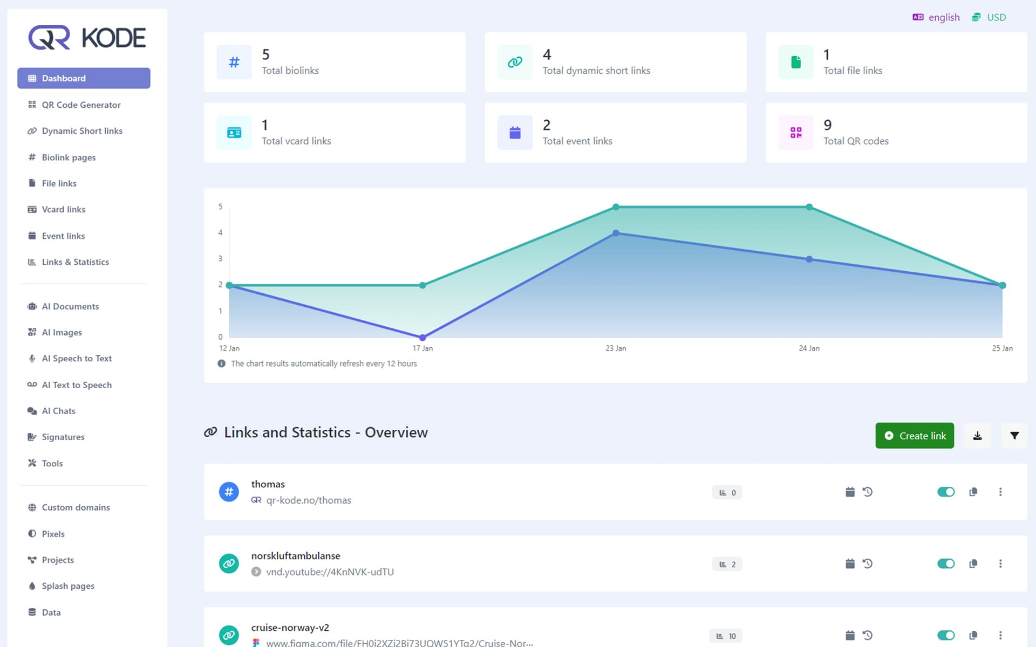Click the blue hashtag icon beside thomas
The image size is (1036, 647).
[229, 492]
